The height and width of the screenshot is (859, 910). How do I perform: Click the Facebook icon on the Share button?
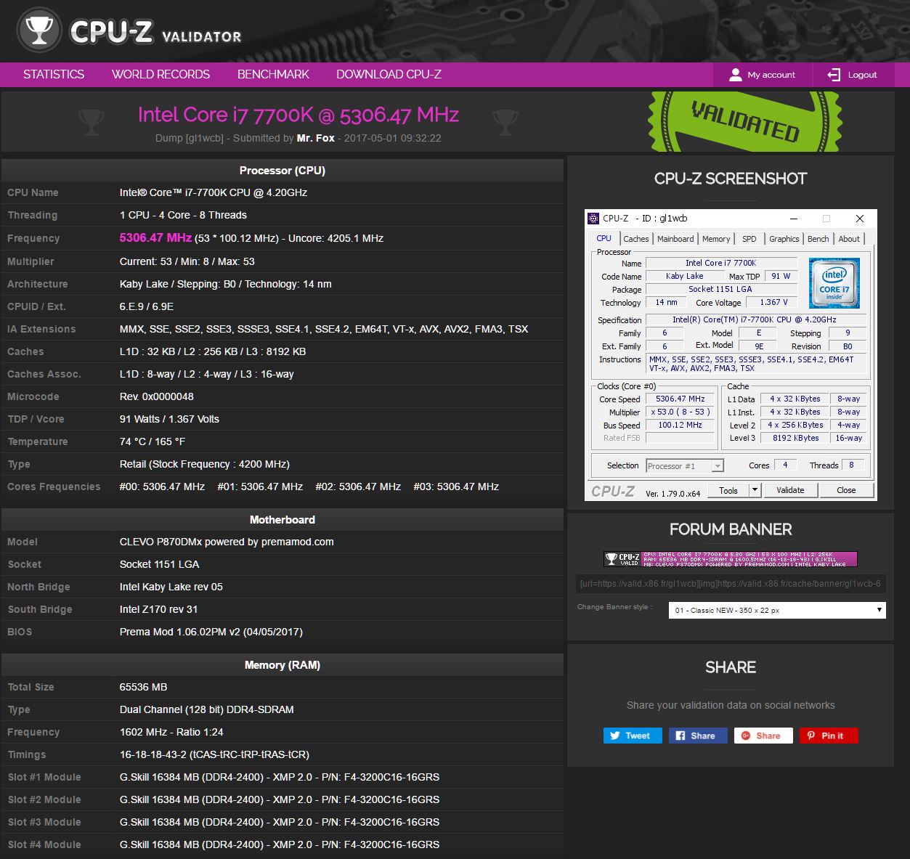681,736
